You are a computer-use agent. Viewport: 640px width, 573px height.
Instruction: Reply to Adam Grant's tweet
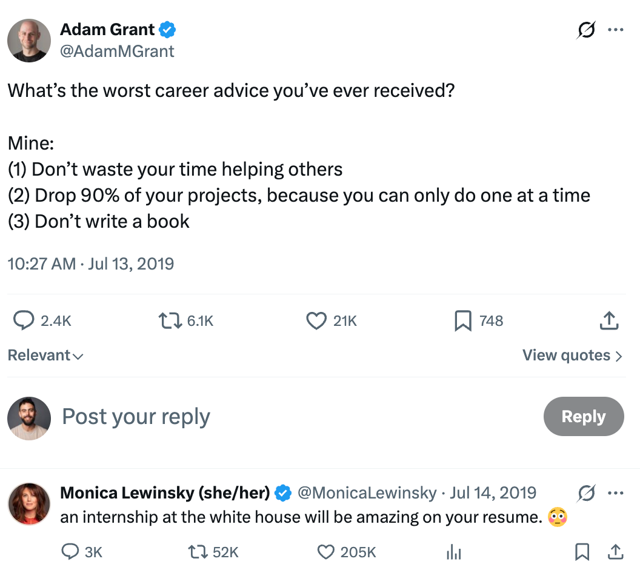[x=23, y=320]
